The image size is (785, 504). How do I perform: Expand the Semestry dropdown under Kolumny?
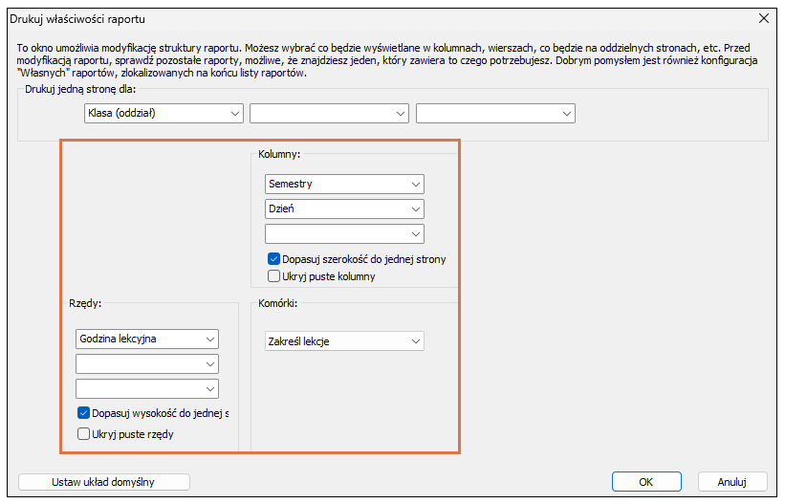click(344, 184)
